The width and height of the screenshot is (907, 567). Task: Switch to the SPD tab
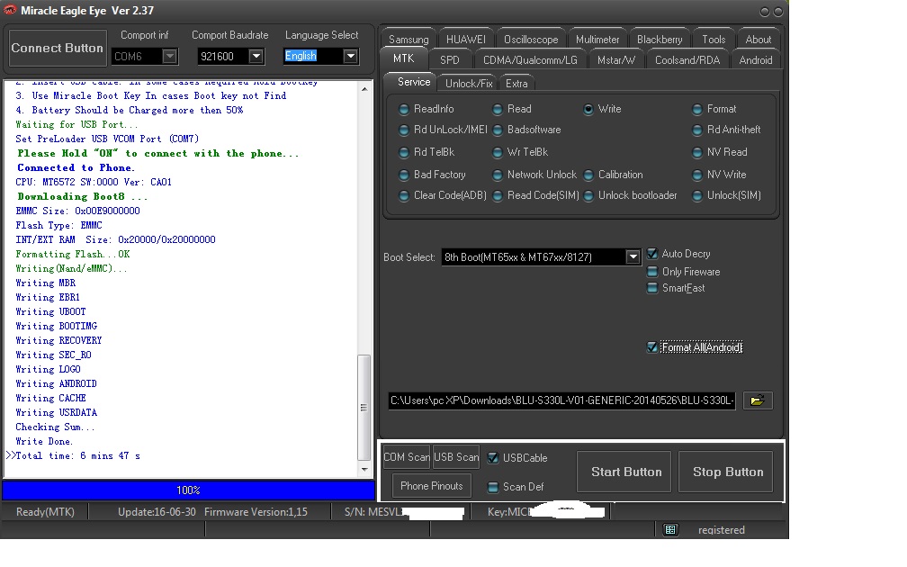[x=450, y=59]
